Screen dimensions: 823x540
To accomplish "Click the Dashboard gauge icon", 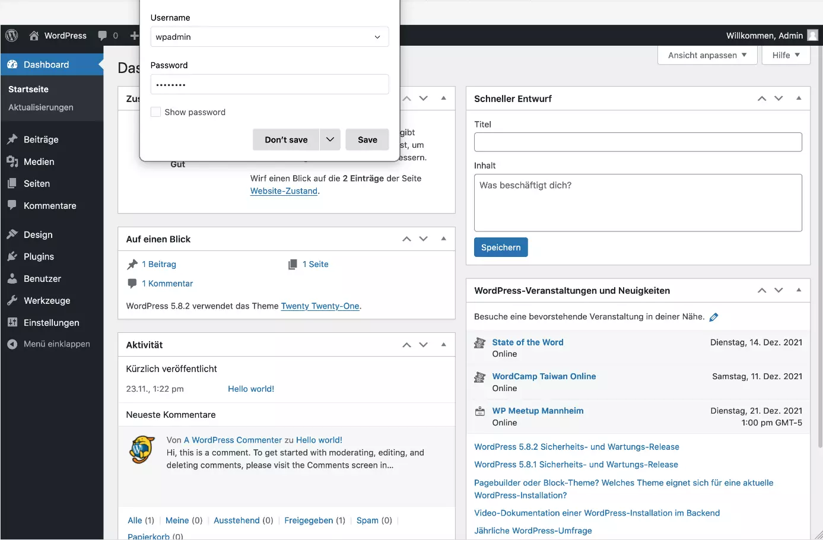I will 12,65.
